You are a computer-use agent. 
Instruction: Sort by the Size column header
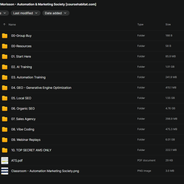(168, 24)
